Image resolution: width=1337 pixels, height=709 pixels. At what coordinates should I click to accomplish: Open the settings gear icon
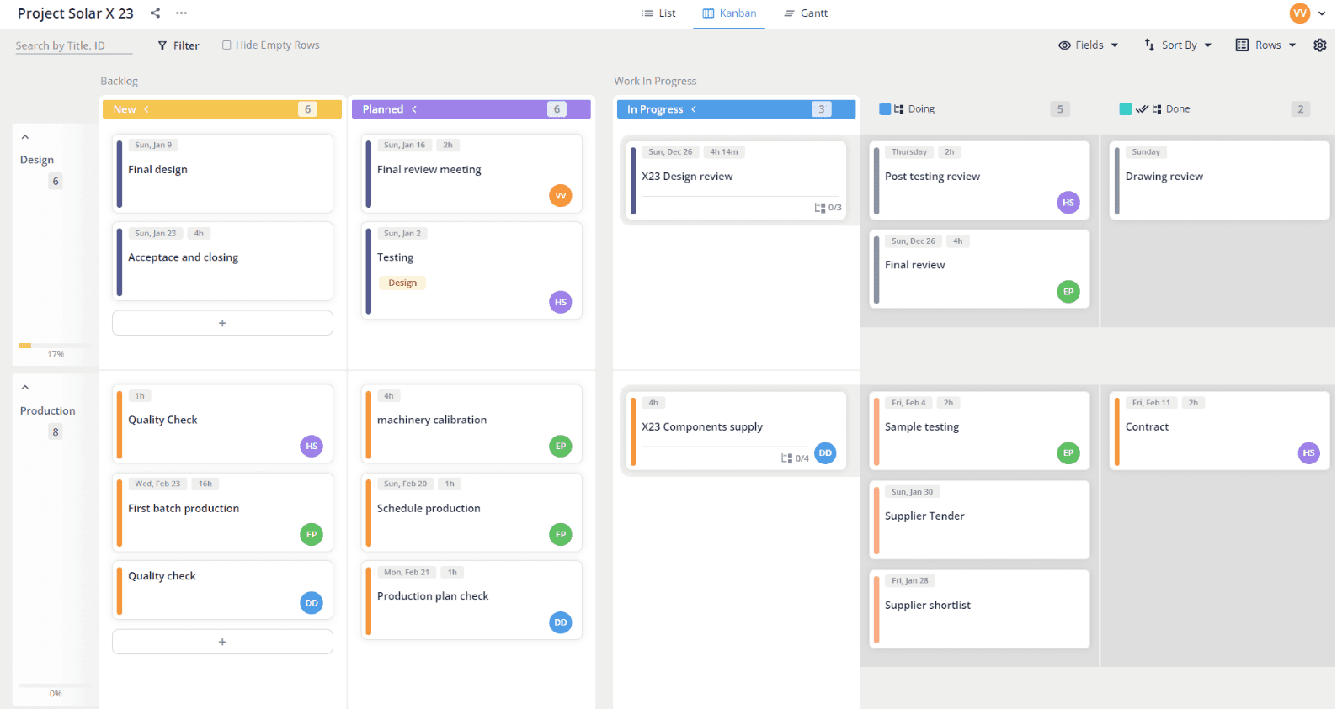point(1319,45)
